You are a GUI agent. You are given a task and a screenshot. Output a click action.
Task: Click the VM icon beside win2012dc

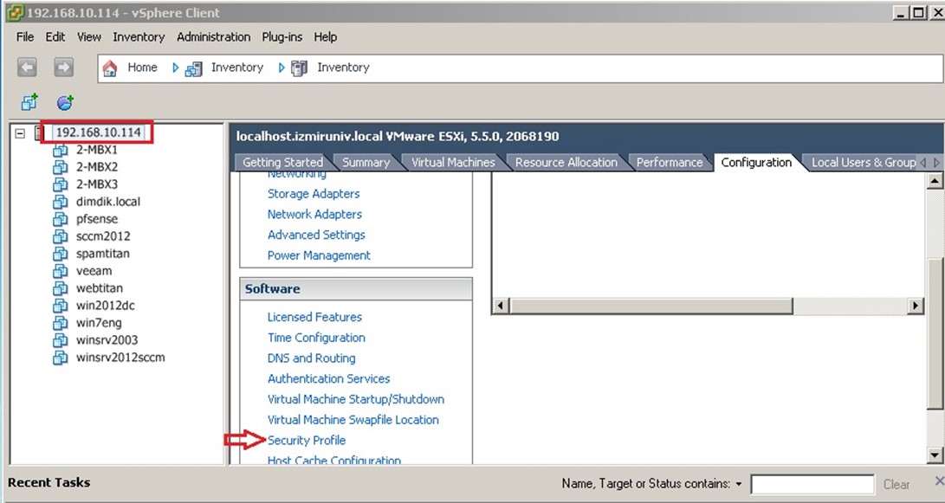click(61, 306)
